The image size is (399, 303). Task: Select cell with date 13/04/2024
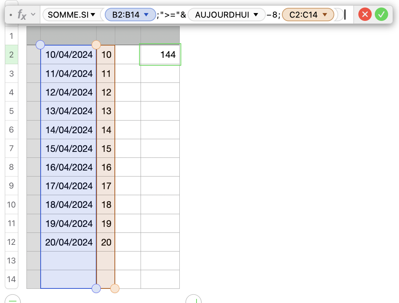(x=69, y=111)
